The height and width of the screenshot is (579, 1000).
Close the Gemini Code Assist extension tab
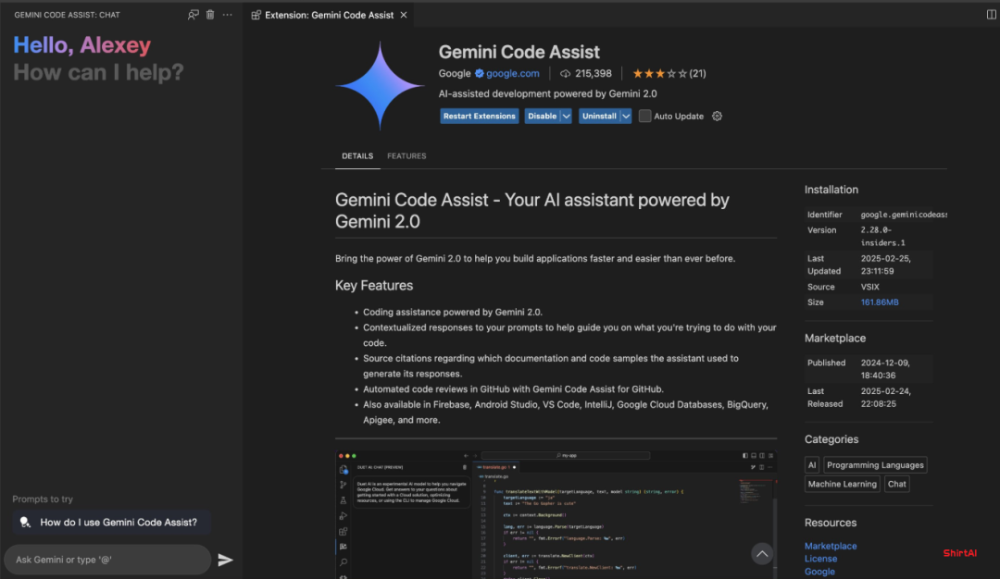pyautogui.click(x=404, y=15)
